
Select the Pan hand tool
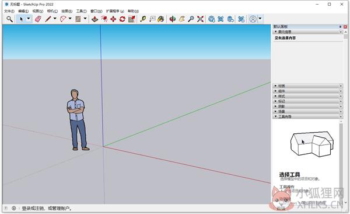181,19
